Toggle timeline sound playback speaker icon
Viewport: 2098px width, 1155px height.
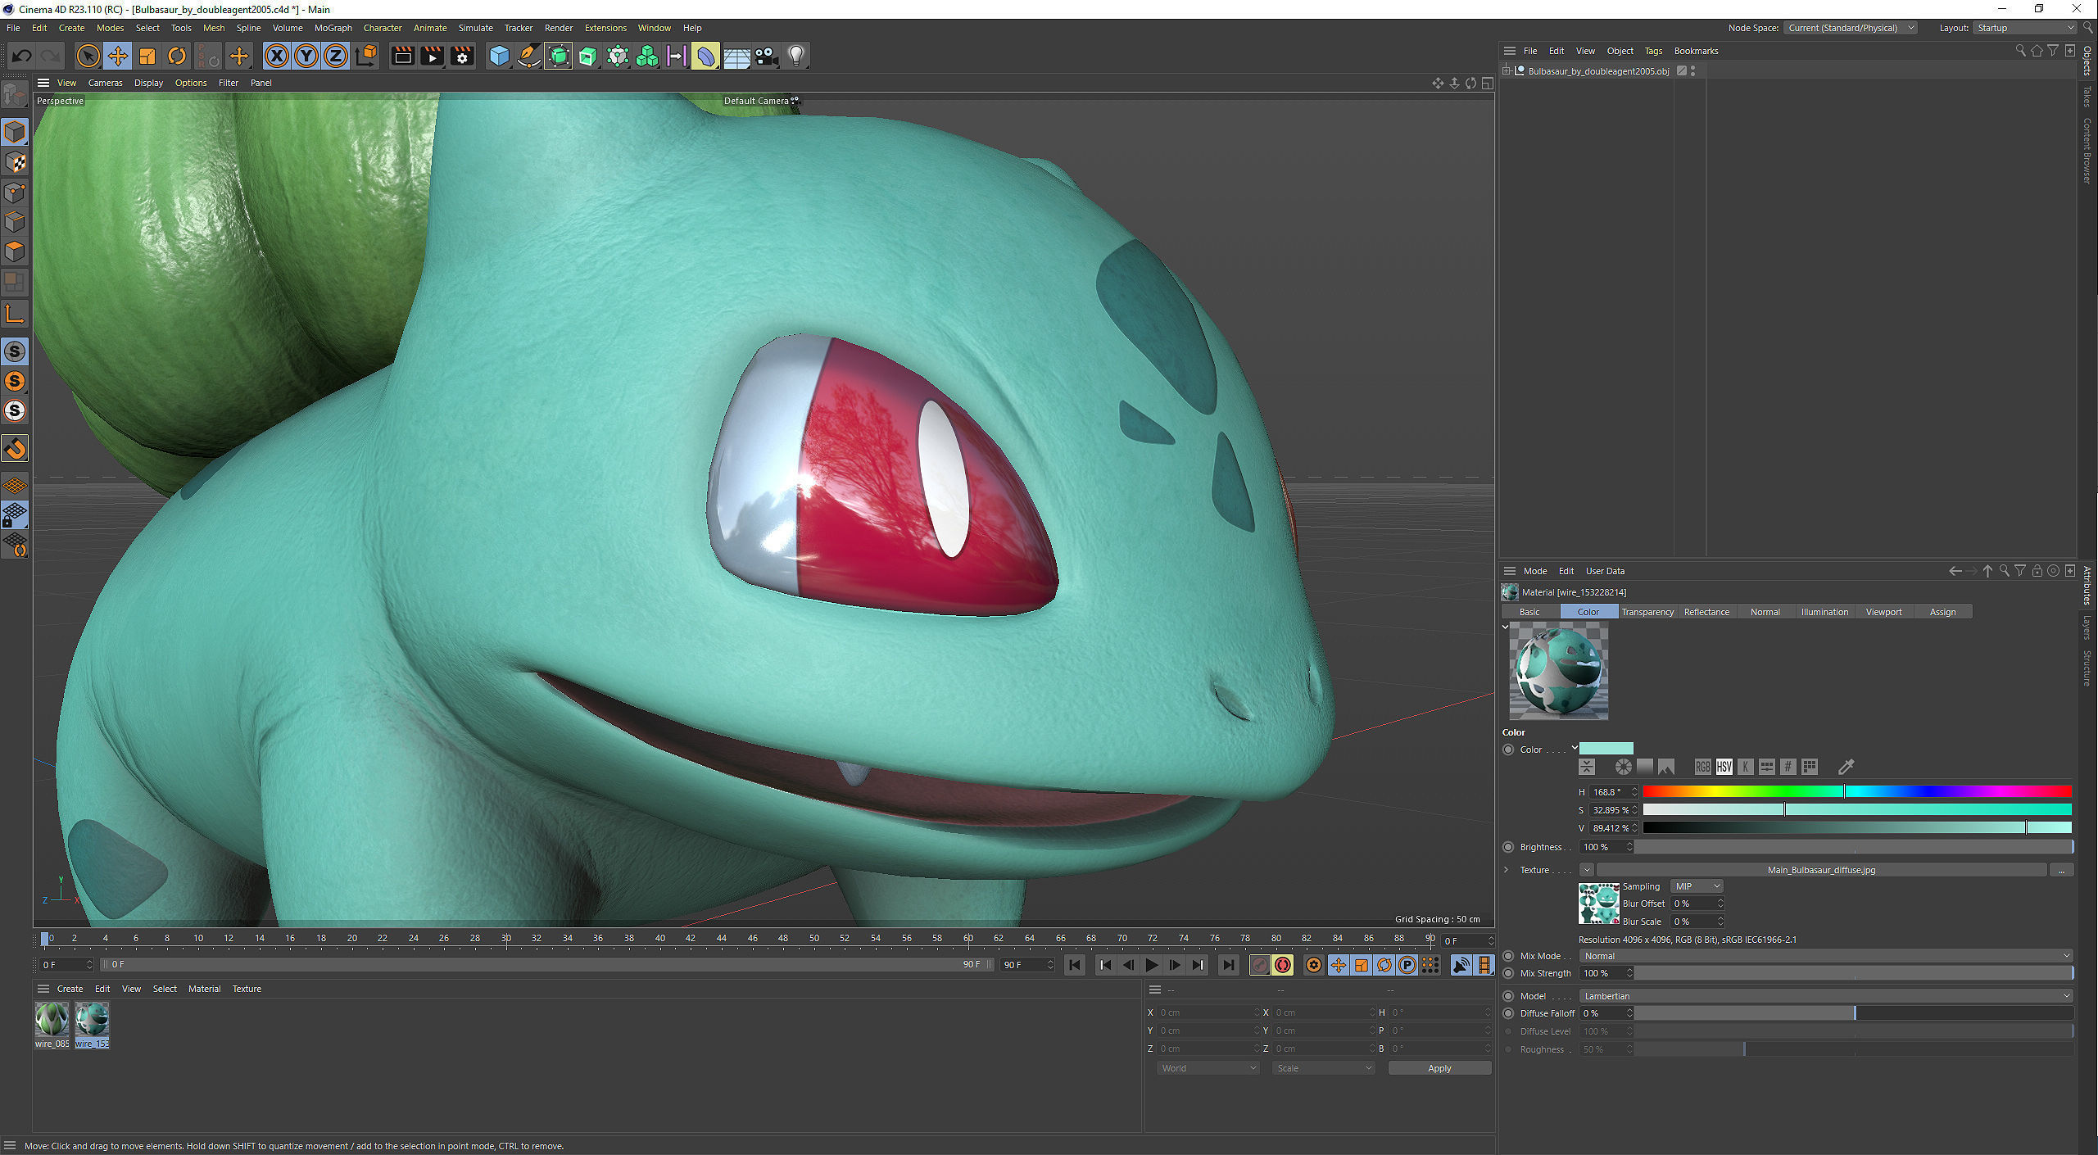point(1461,965)
